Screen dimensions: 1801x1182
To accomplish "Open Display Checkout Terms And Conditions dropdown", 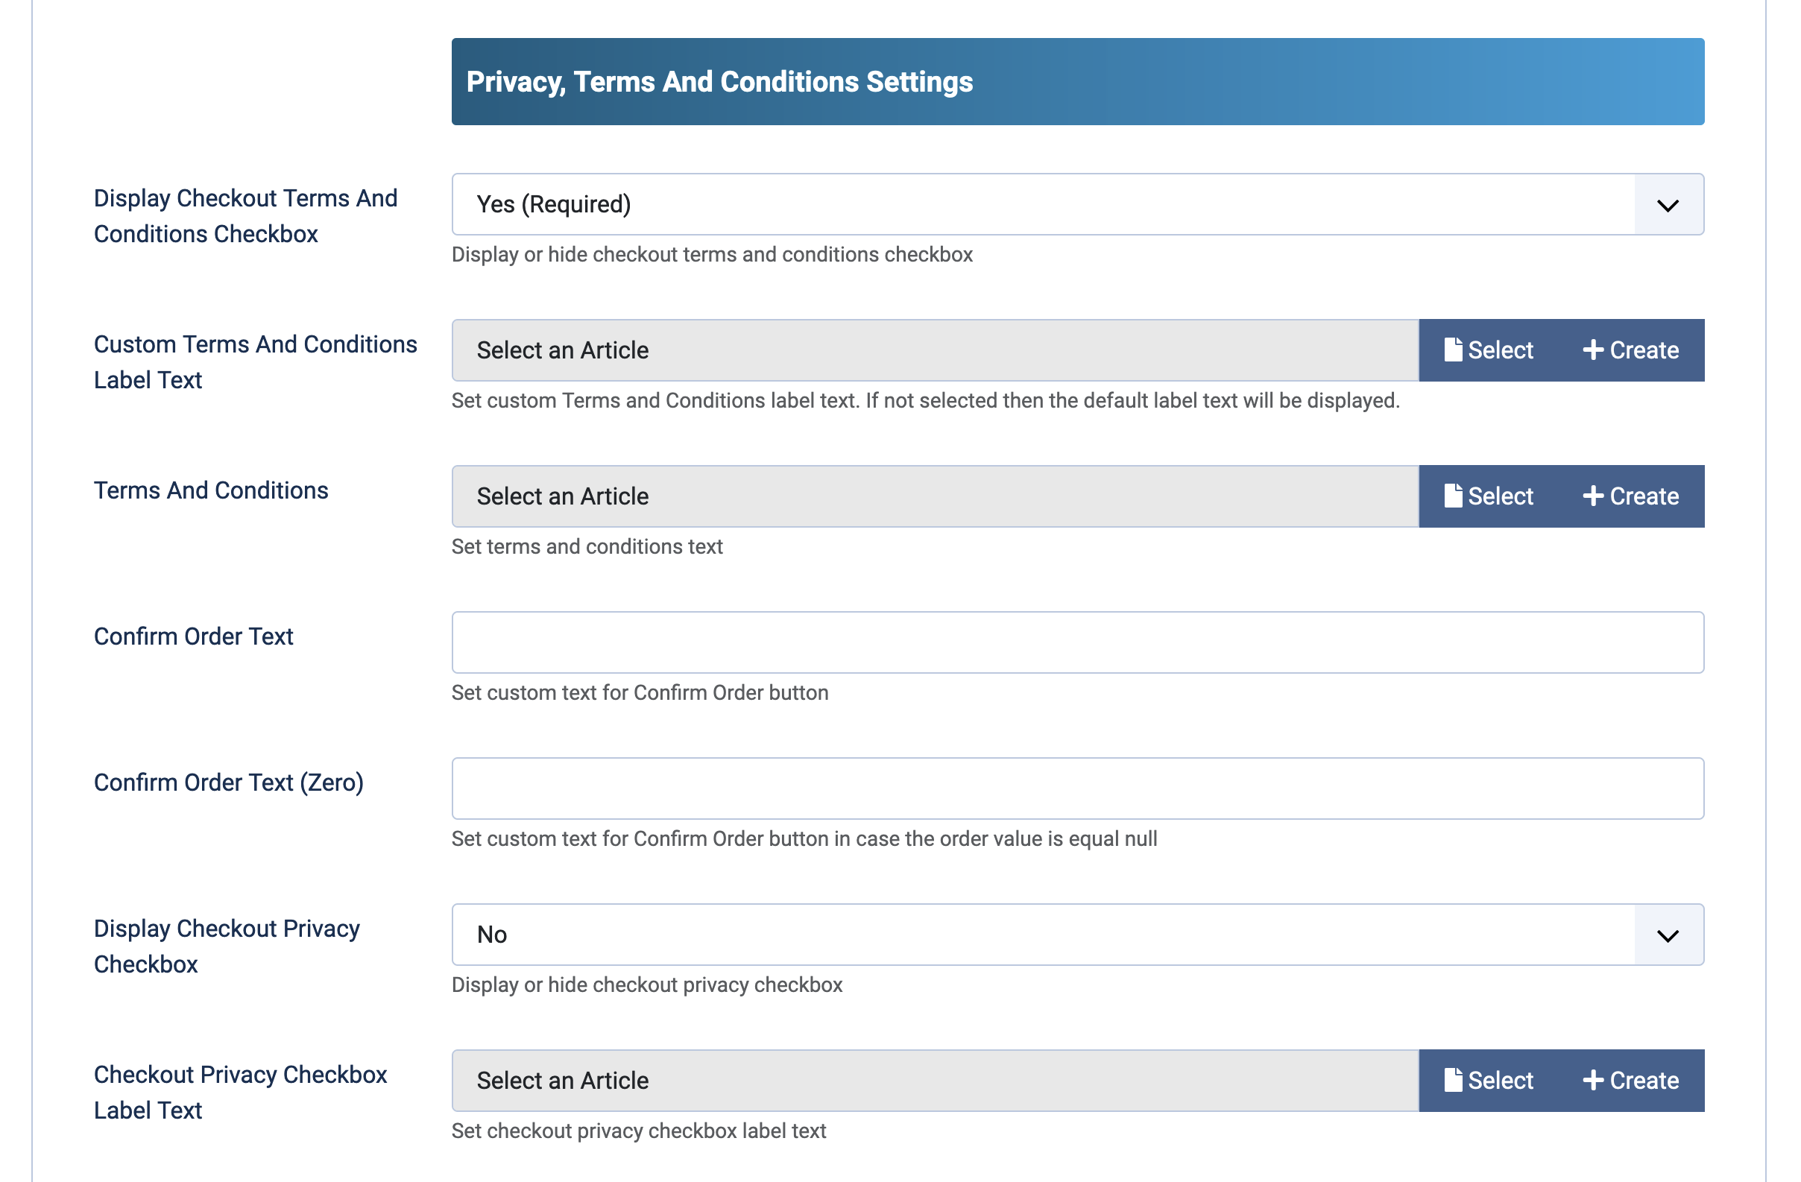I will (x=1042, y=204).
